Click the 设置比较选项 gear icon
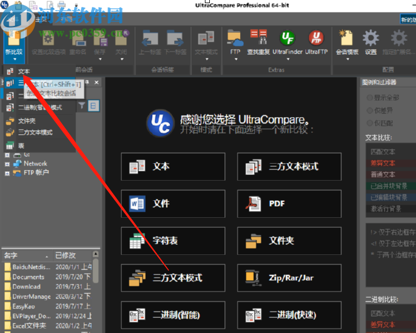The image size is (416, 333). [48, 39]
